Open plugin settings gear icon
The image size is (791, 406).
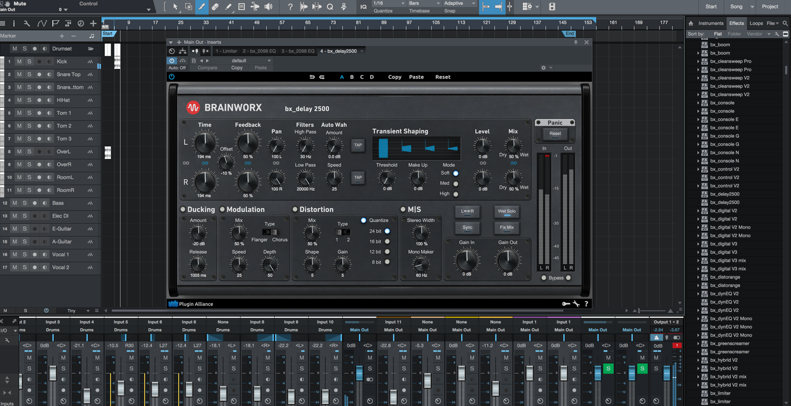544,68
